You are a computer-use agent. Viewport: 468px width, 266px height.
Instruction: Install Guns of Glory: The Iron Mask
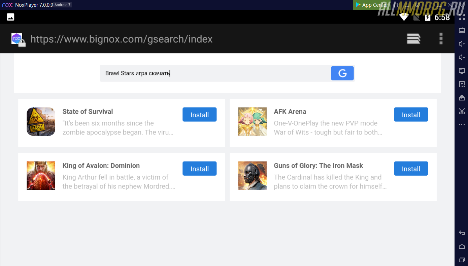411,169
